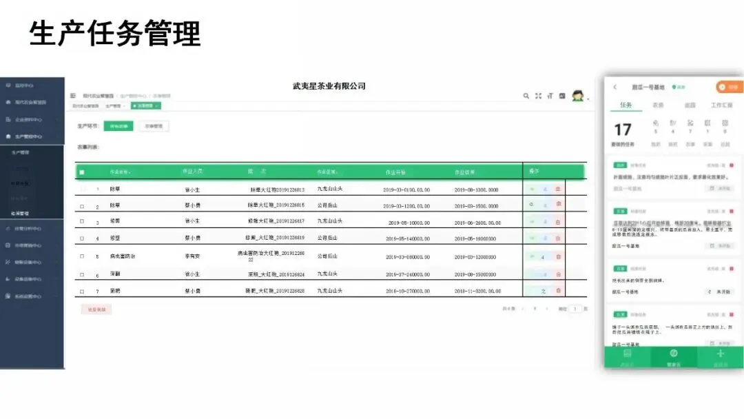Open the first sidebar item with monitor icon
This screenshot has width=744, height=419.
(x=32, y=85)
